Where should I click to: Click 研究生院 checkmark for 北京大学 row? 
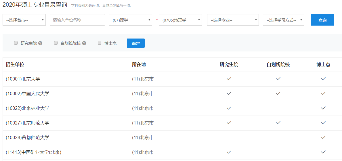pos(229,79)
